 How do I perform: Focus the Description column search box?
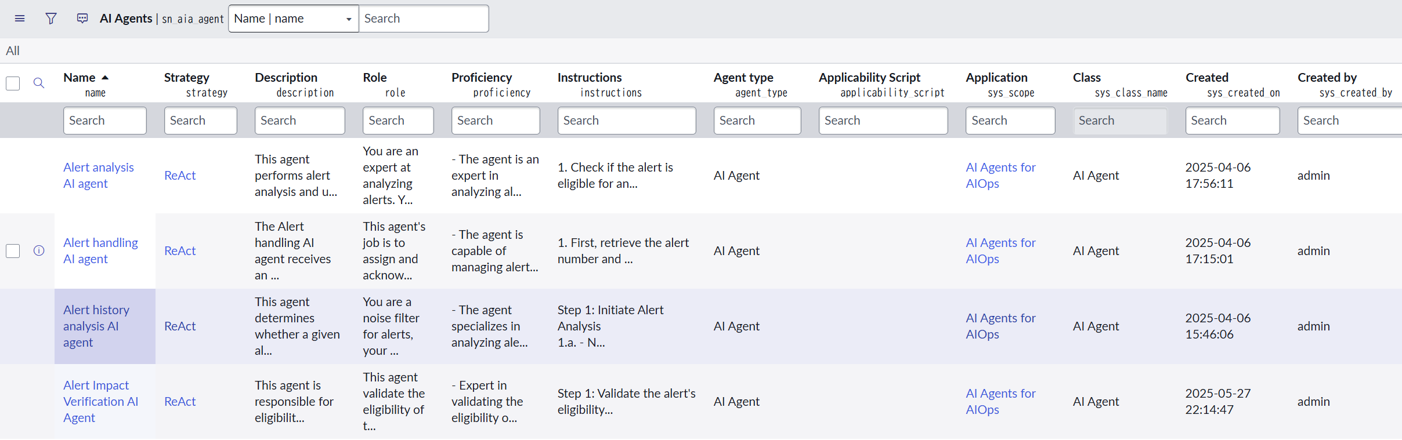(x=299, y=121)
